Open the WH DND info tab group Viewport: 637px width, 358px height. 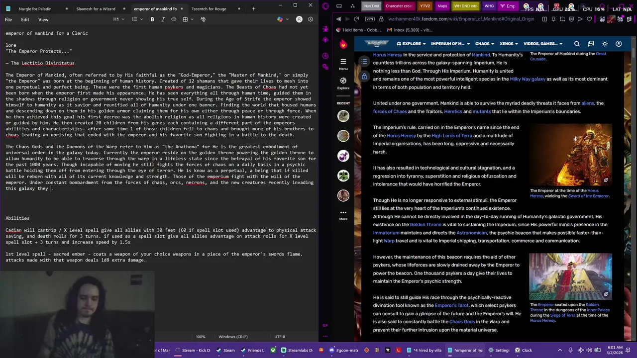[x=466, y=6]
